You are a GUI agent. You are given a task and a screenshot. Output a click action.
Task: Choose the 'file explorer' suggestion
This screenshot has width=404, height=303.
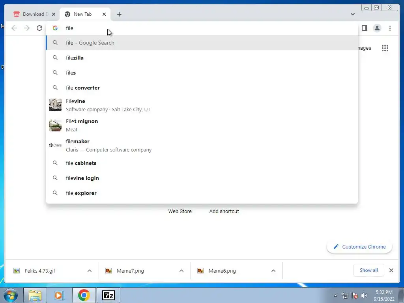point(202,193)
